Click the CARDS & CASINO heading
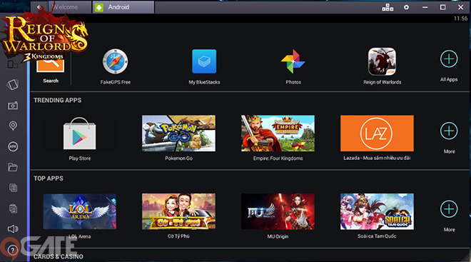Screen dimensions: 471x262 point(59,256)
